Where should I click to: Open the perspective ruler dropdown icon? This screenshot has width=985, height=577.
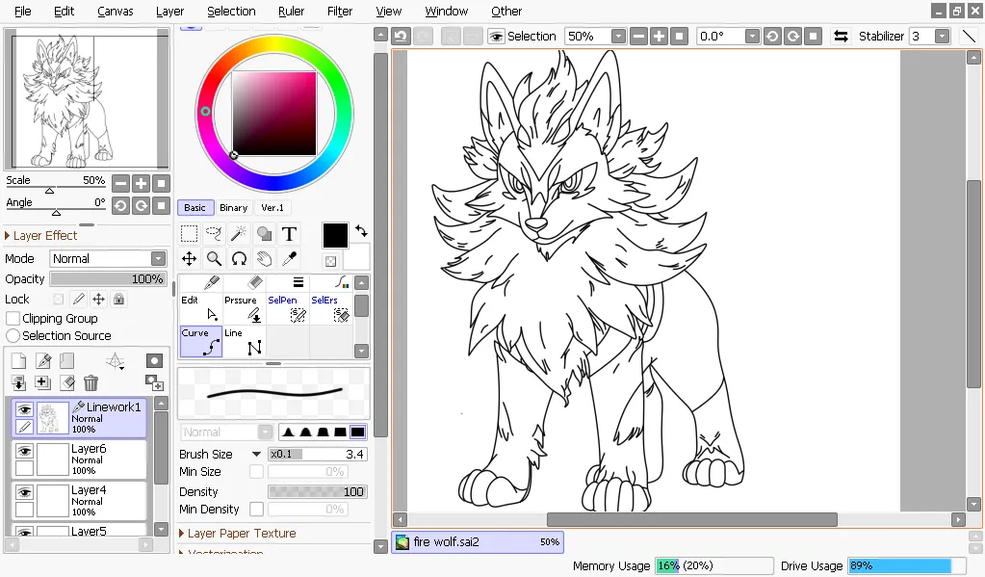pyautogui.click(x=115, y=361)
